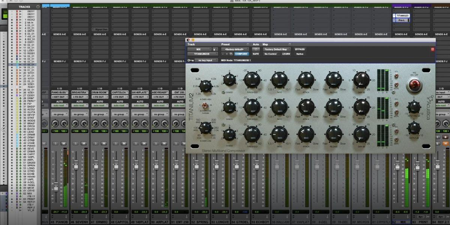Viewport: 450px width, 225px height.
Task: Open auto read menu on PIANO BUSS channel
Action: point(60,105)
